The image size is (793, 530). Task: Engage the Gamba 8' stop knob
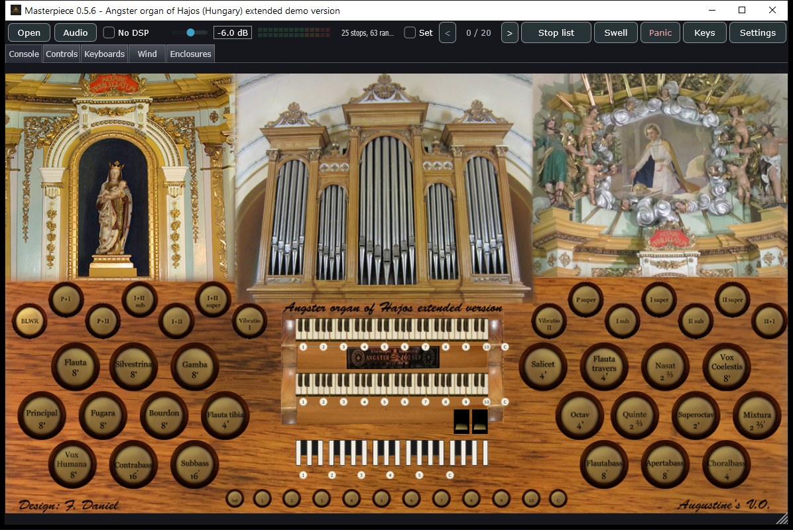(x=195, y=367)
